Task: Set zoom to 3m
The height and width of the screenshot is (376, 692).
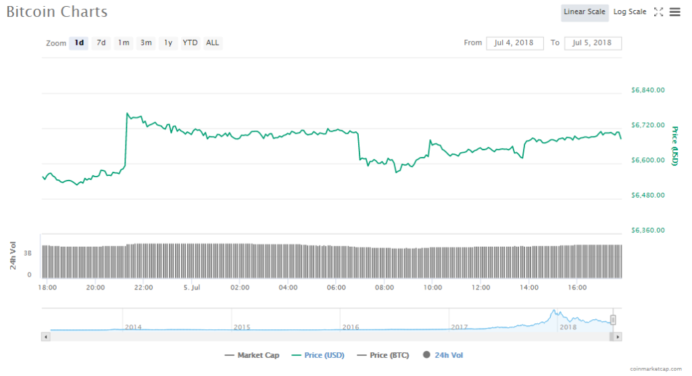Action: pyautogui.click(x=145, y=43)
